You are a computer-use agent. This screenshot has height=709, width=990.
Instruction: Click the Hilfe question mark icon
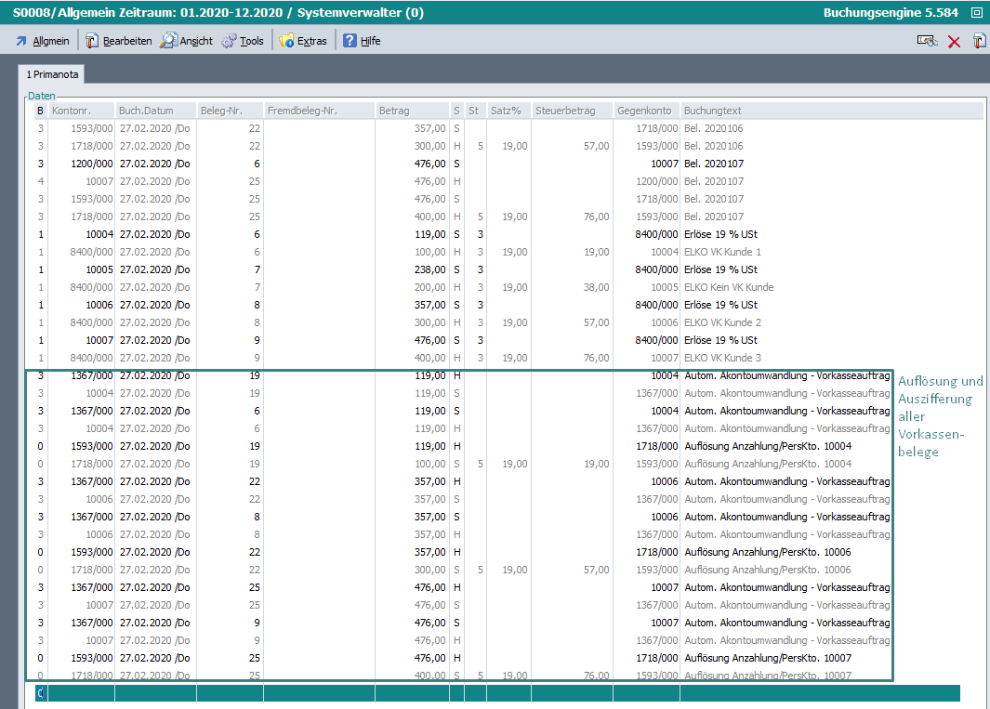(350, 41)
